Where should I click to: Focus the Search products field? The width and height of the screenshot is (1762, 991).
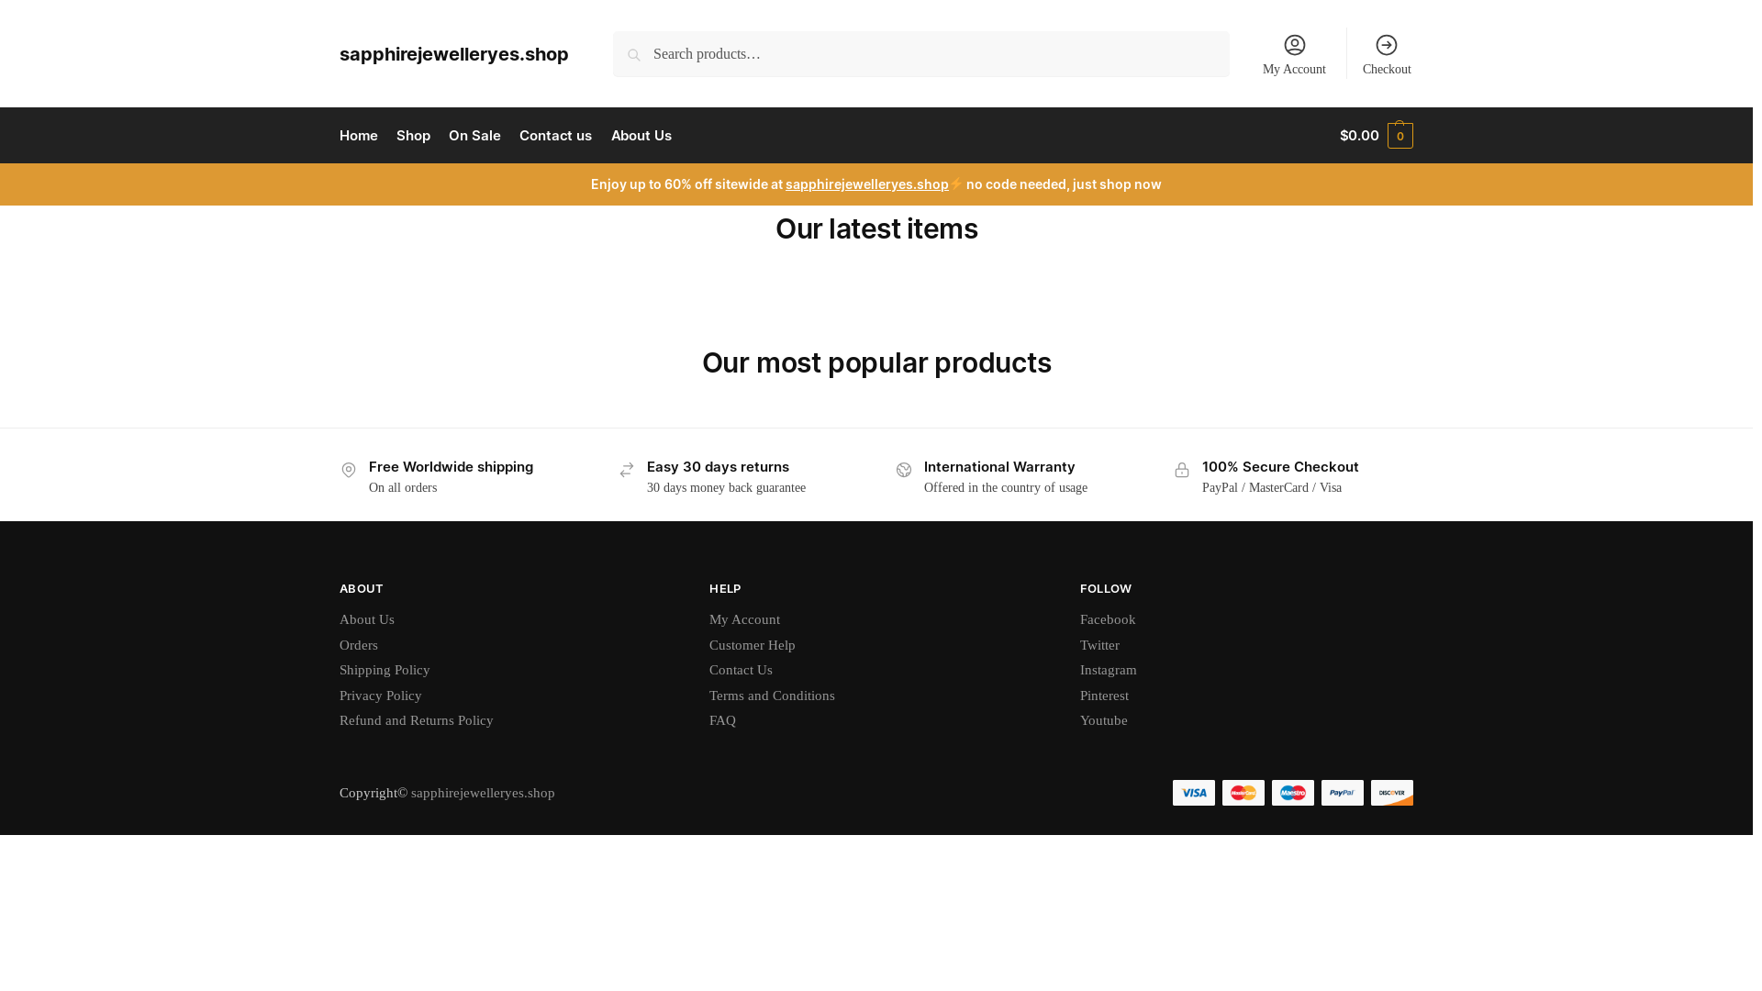point(921,54)
